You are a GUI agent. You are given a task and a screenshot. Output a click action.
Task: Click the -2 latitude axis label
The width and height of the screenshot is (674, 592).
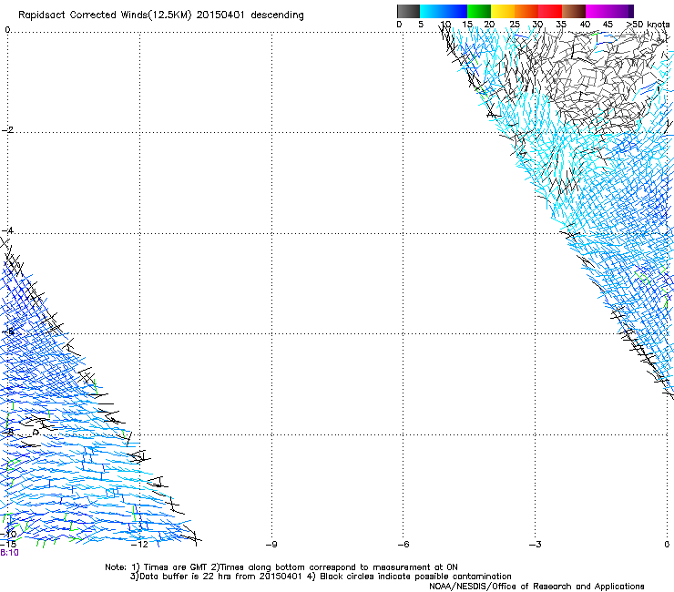click(x=7, y=130)
